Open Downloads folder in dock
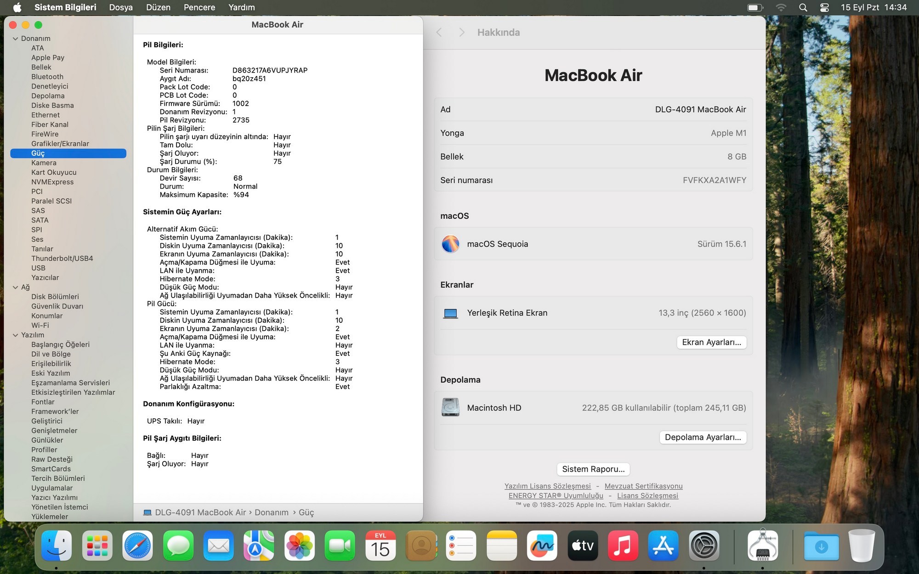The height and width of the screenshot is (574, 919). [821, 546]
